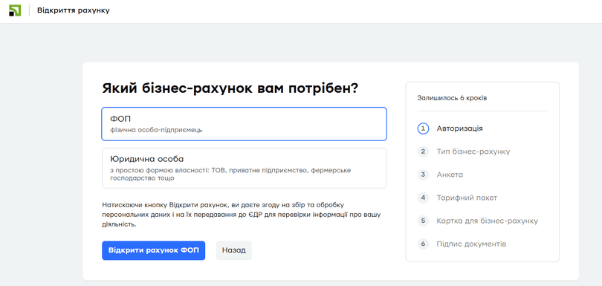Viewport: 602px width, 286px height.
Task: Click step 4 number circle
Action: (423, 198)
